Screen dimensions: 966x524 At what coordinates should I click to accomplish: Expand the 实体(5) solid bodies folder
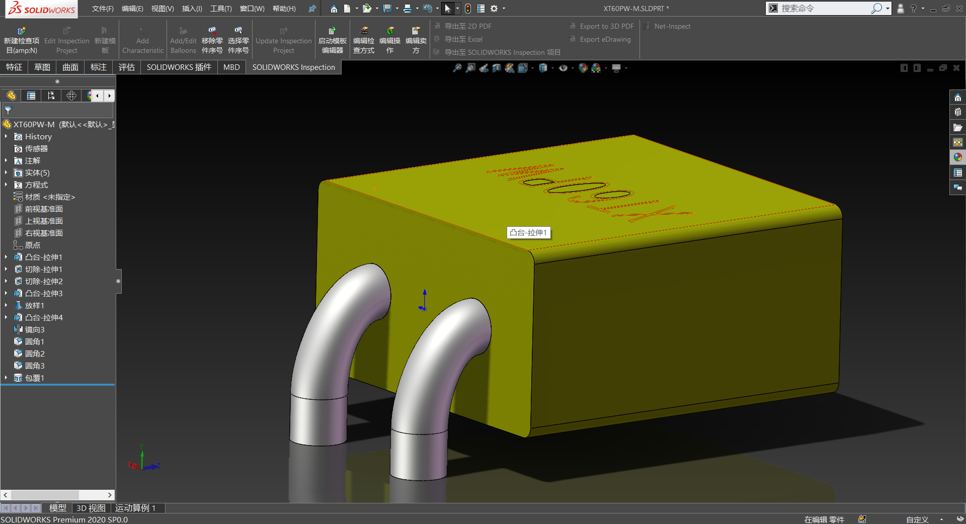pyautogui.click(x=6, y=172)
